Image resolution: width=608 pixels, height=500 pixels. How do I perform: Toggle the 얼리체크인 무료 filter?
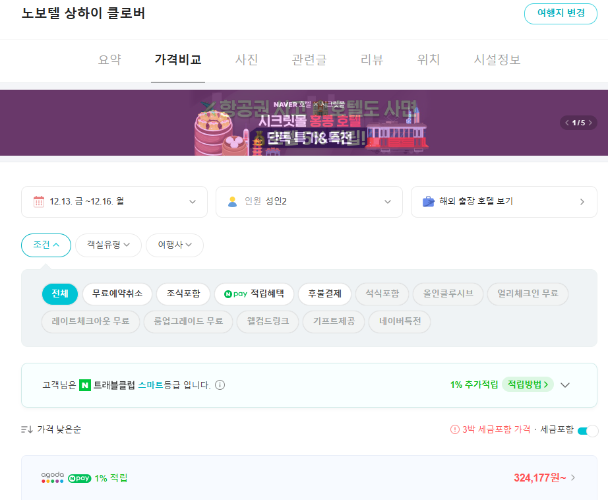[x=528, y=294]
